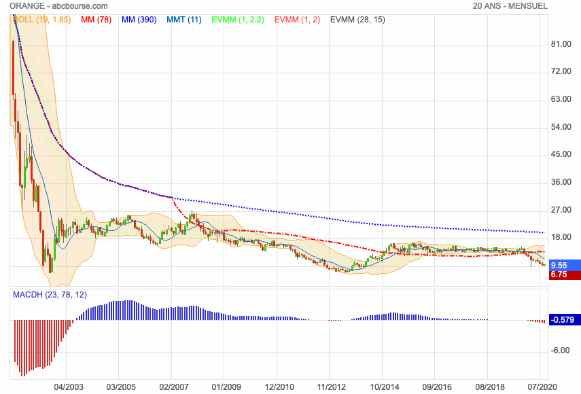Click the '20 ANS - MENSUEL' period label
This screenshot has width=581, height=394.
510,6
